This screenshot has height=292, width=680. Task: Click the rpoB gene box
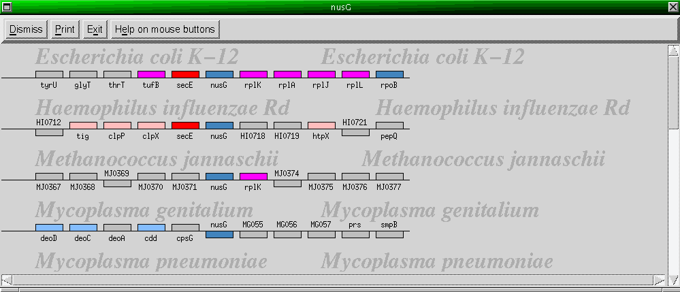click(x=389, y=74)
